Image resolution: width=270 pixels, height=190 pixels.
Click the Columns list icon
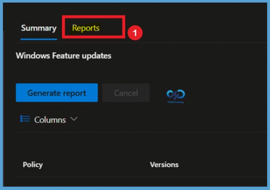[x=25, y=119]
